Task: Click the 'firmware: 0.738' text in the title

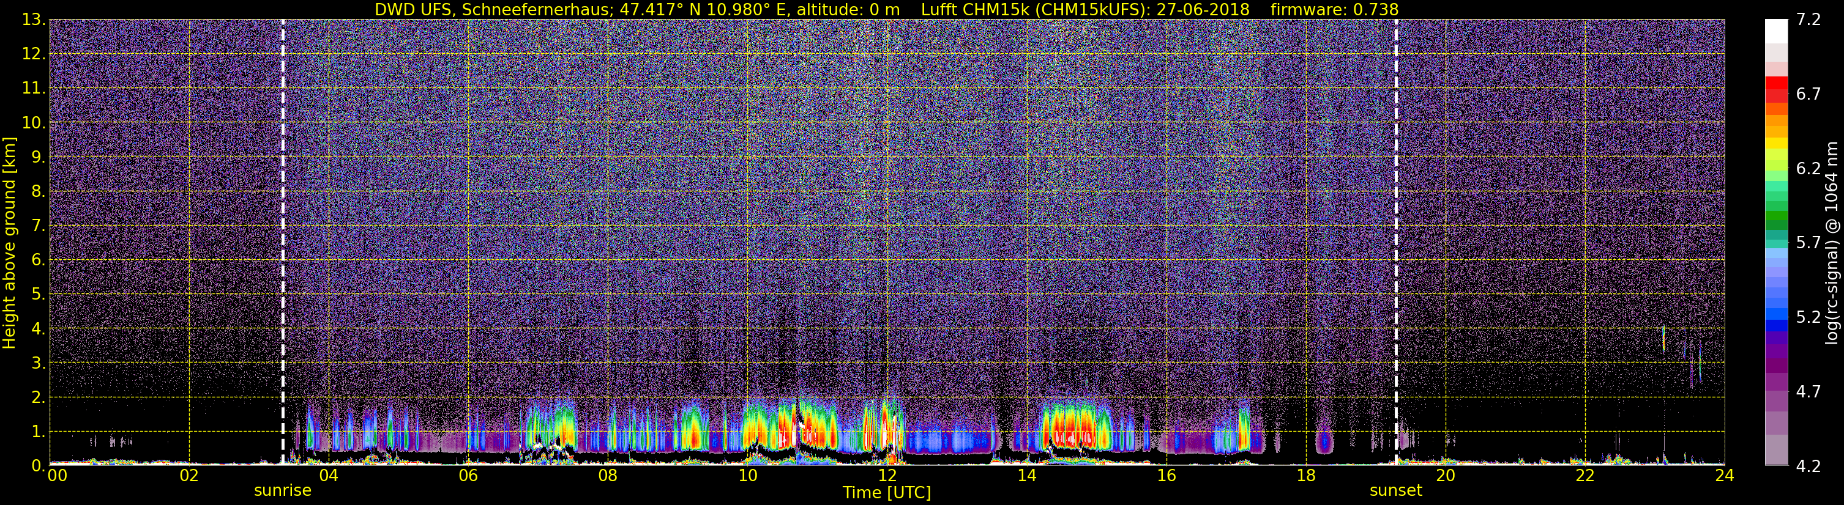Action: pyautogui.click(x=1334, y=9)
